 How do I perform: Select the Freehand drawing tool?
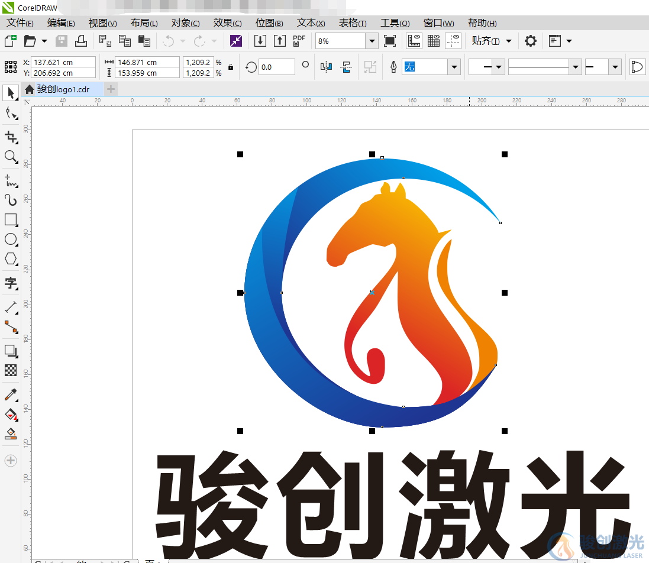[x=11, y=181]
